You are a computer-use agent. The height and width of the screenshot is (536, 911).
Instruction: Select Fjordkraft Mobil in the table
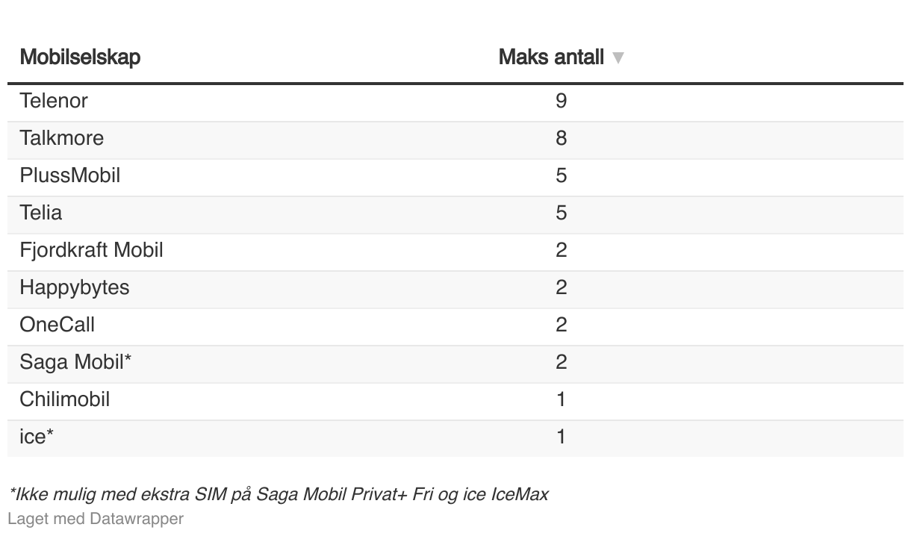coord(91,250)
